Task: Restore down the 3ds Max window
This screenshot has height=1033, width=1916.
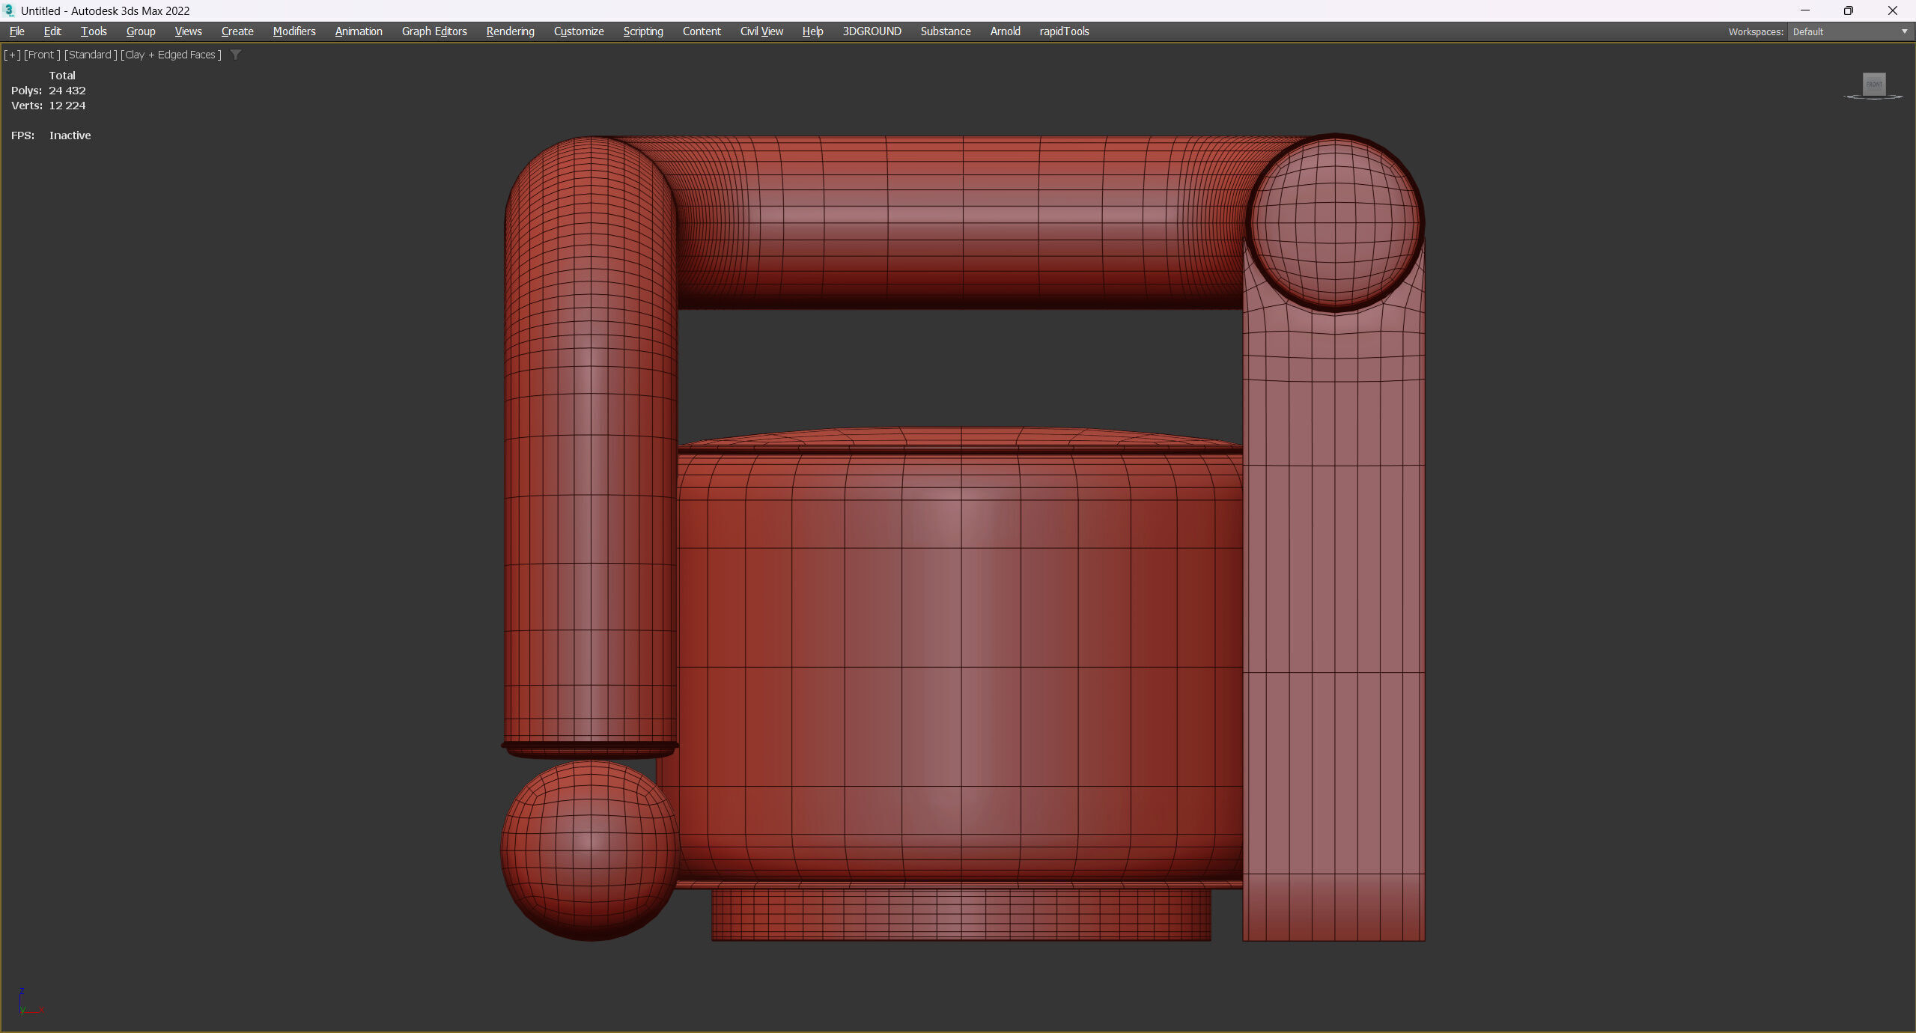Action: [x=1848, y=10]
